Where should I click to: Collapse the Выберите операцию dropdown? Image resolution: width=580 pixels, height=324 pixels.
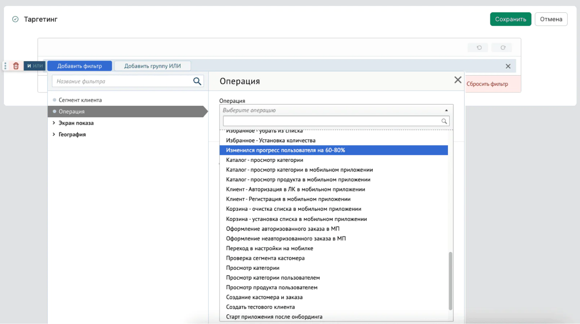pyautogui.click(x=446, y=110)
